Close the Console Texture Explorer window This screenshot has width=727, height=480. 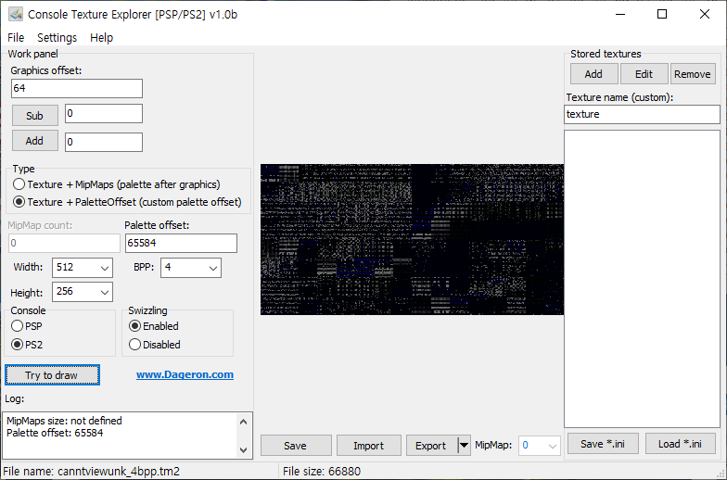(x=705, y=15)
